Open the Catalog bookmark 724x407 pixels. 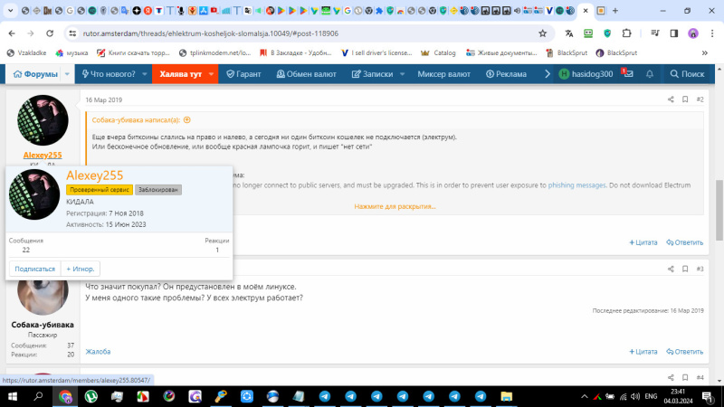(x=438, y=53)
